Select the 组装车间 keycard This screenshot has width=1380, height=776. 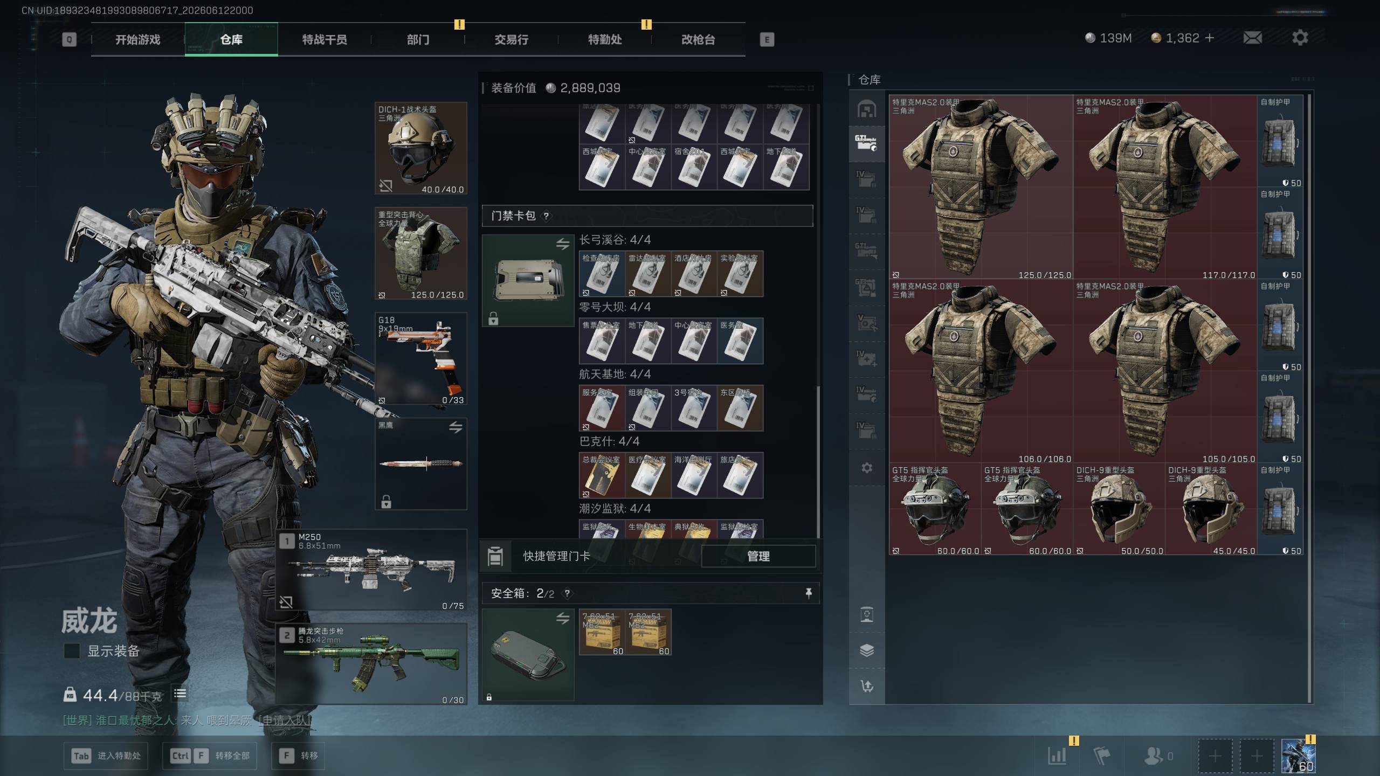[648, 408]
